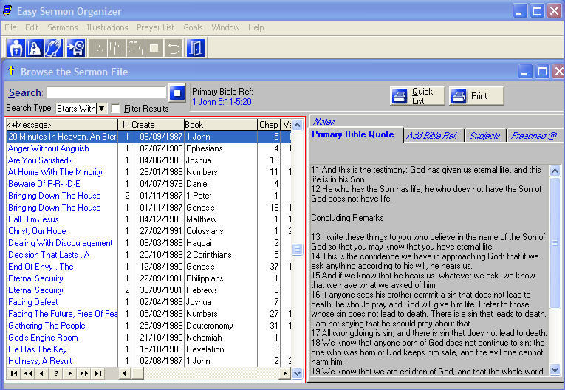Open the preacher/sermons toolbar icon
The height and width of the screenshot is (390, 565).
click(16, 47)
